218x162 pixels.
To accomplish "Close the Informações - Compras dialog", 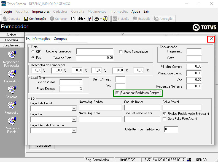I will pos(211,39).
